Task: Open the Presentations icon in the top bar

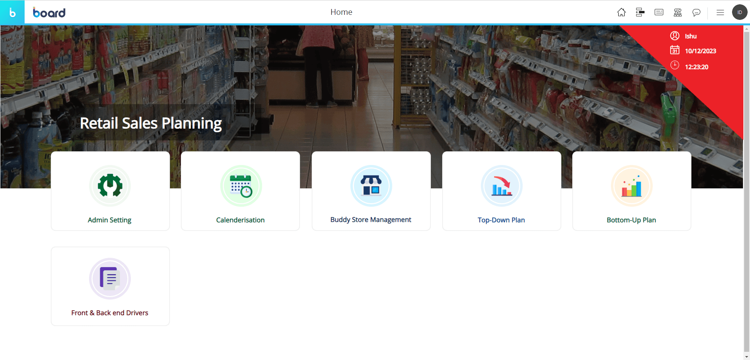Action: (x=659, y=12)
